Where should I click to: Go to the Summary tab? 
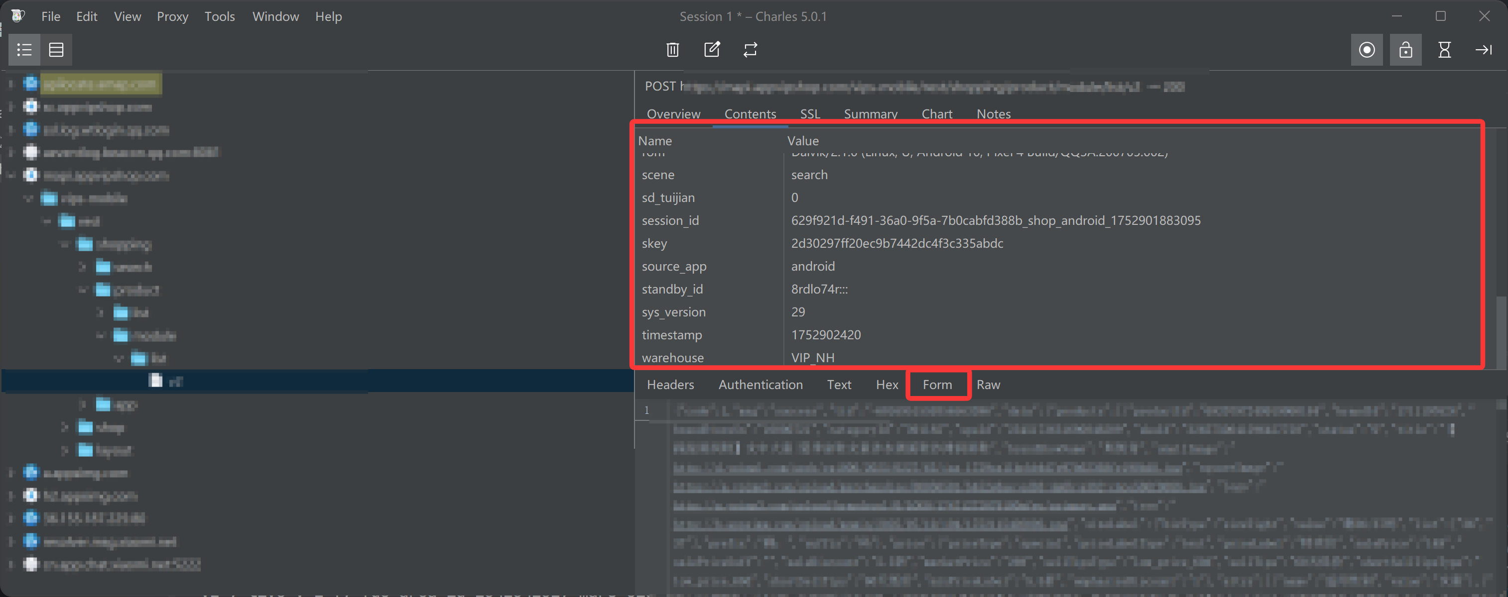click(x=871, y=113)
